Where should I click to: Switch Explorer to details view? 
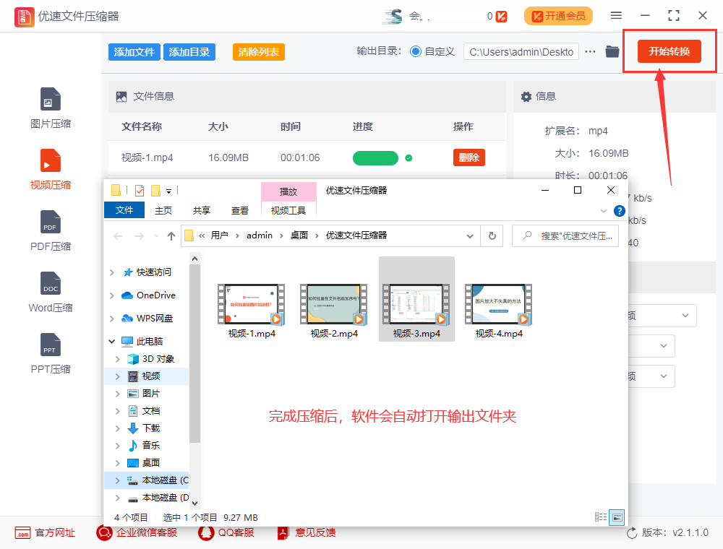tap(600, 517)
